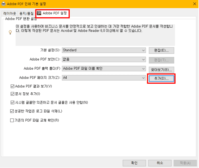Click 찾아보기(B)... button

[161, 70]
